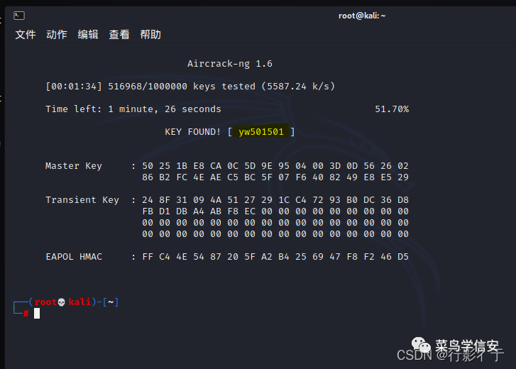Click the Time left: 1 minute, 26 seconds text

click(x=133, y=109)
